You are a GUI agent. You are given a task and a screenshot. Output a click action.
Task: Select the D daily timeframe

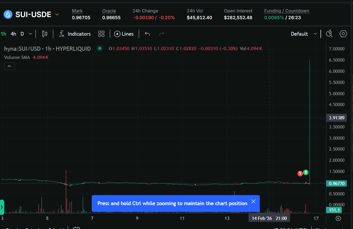(x=22, y=34)
